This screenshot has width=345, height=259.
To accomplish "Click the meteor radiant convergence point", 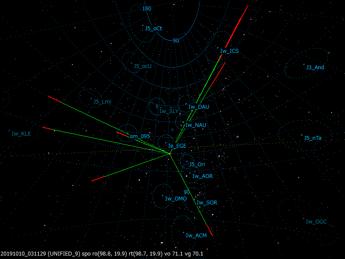I will click(x=169, y=154).
